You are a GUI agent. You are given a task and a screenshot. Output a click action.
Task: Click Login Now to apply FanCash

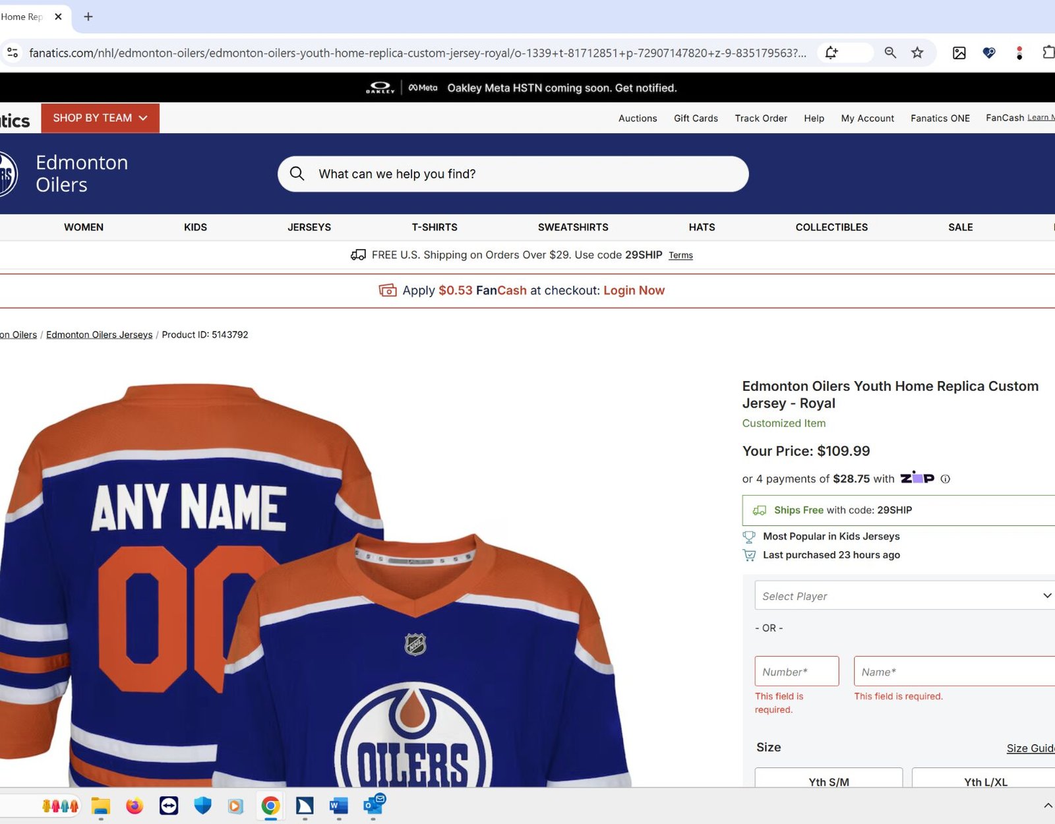pyautogui.click(x=634, y=290)
